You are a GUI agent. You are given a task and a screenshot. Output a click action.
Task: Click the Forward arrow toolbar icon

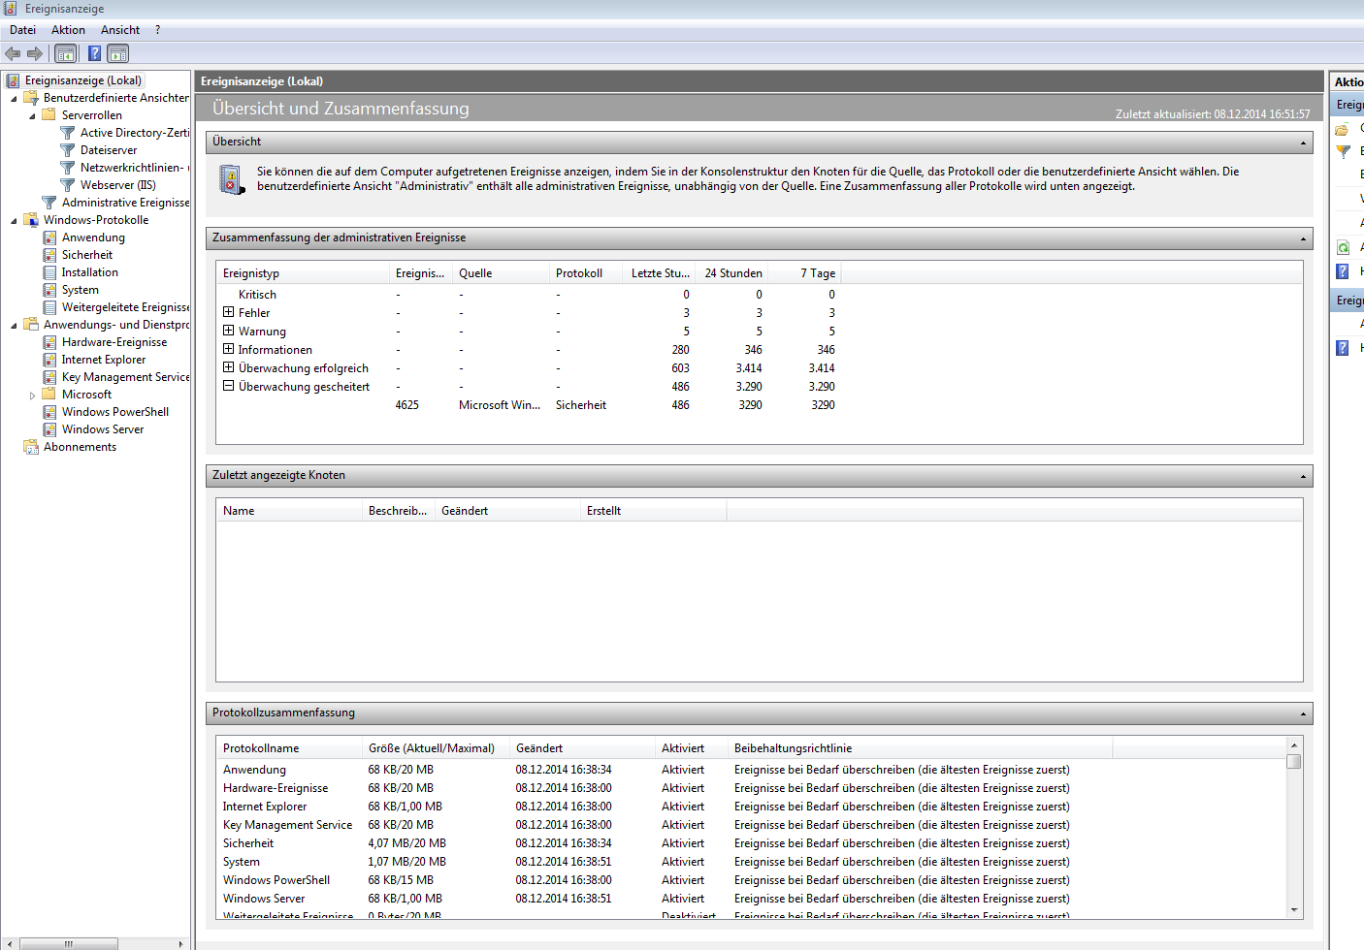point(35,53)
